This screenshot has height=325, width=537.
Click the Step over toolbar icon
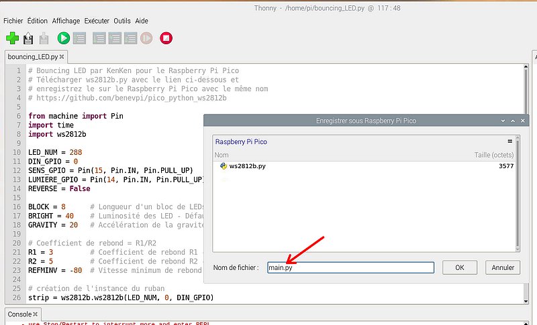point(99,38)
